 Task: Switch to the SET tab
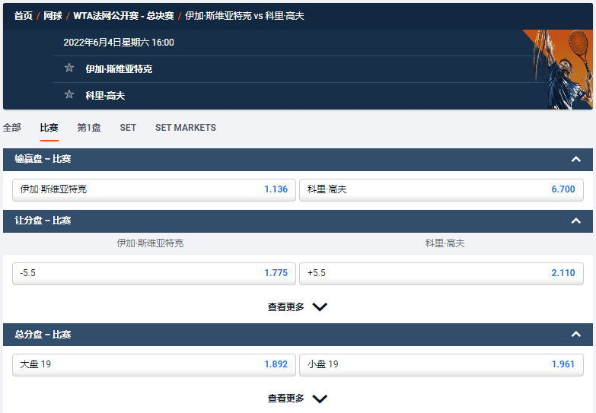pyautogui.click(x=128, y=128)
